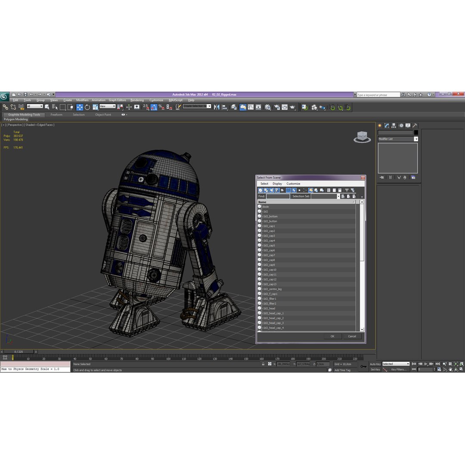
Task: Open the reference coordinate View dropdown
Action: [x=107, y=106]
